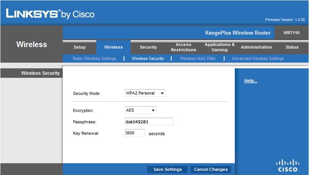Click the Save Settings button

click(167, 169)
